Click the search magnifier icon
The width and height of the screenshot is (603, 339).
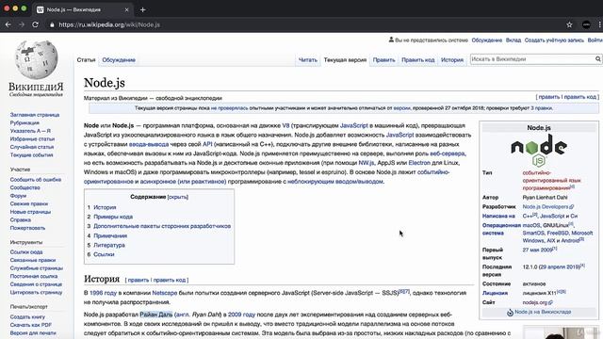[598, 59]
